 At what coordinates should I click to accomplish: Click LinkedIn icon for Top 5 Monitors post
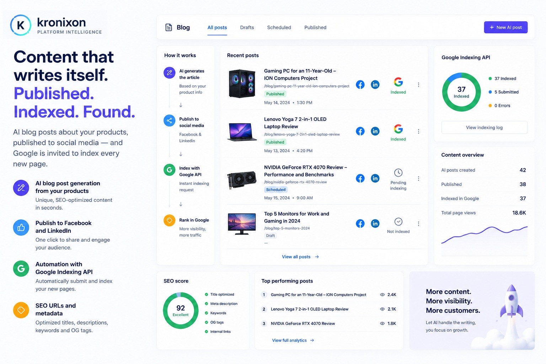pos(375,224)
